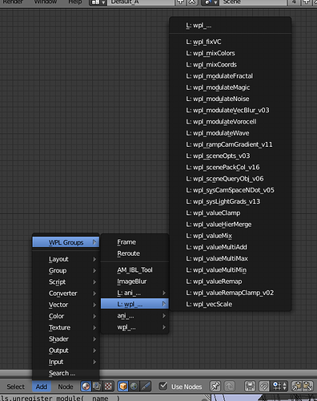Open the wpl_... submenu without L prefix
Image resolution: width=317 pixels, height=401 pixels.
pyautogui.click(x=134, y=327)
